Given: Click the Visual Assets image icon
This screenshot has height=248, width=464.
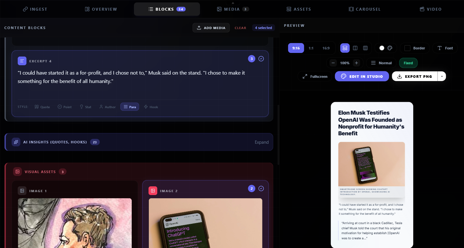Looking at the screenshot, I should pos(17,172).
